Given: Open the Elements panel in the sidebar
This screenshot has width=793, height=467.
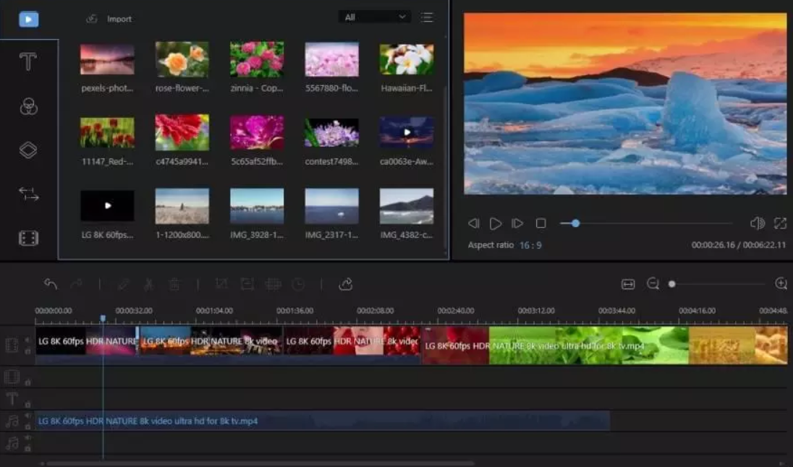Looking at the screenshot, I should 28,237.
